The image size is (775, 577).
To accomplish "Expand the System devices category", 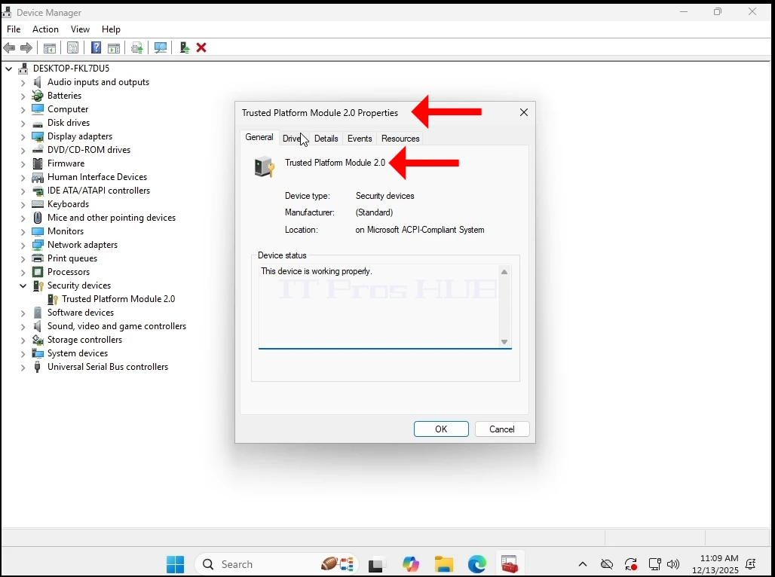I will coord(23,353).
